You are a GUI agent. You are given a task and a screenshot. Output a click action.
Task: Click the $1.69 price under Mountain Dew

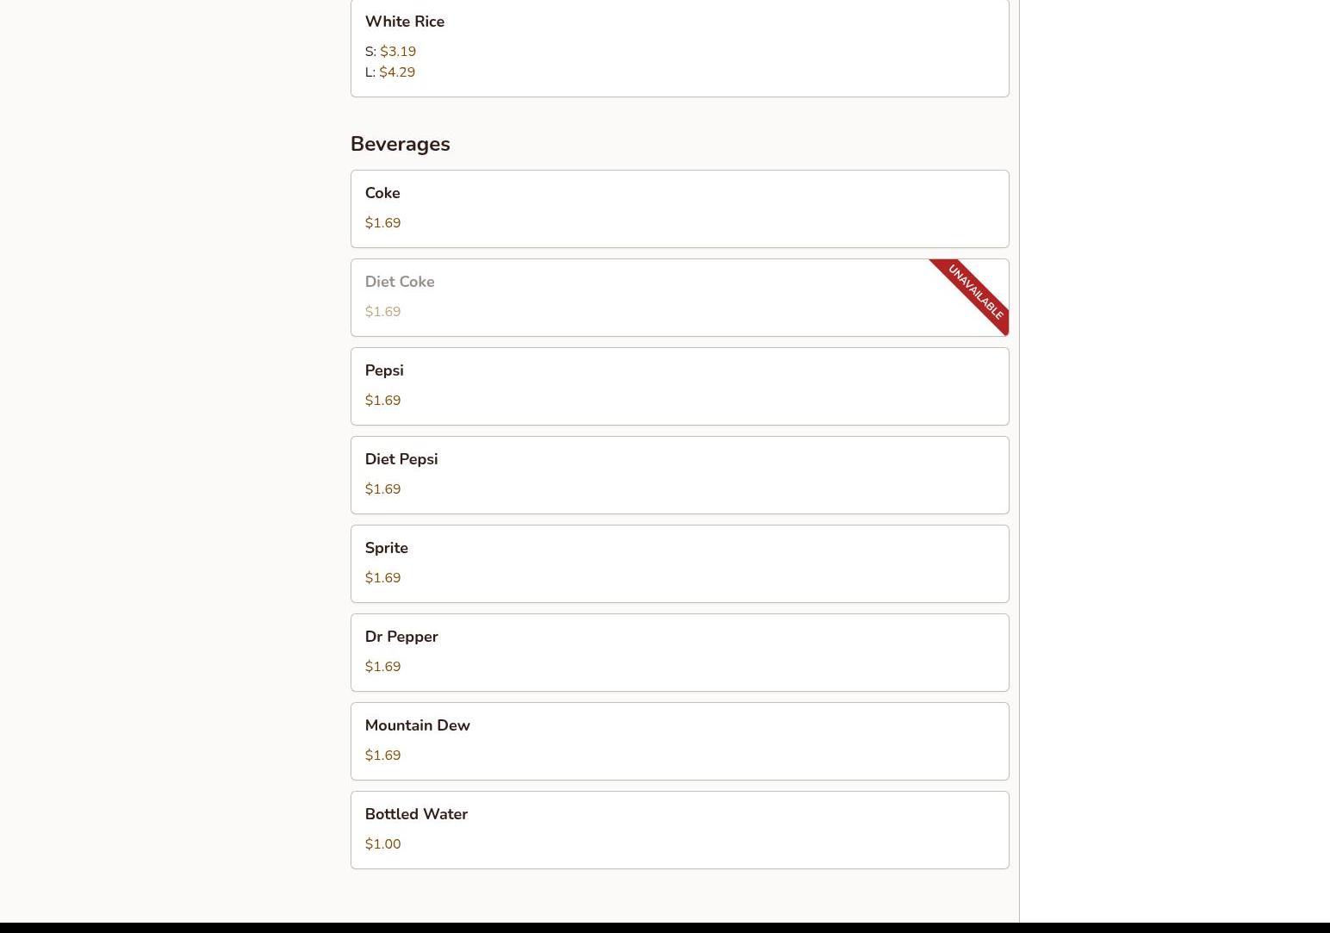point(382,756)
